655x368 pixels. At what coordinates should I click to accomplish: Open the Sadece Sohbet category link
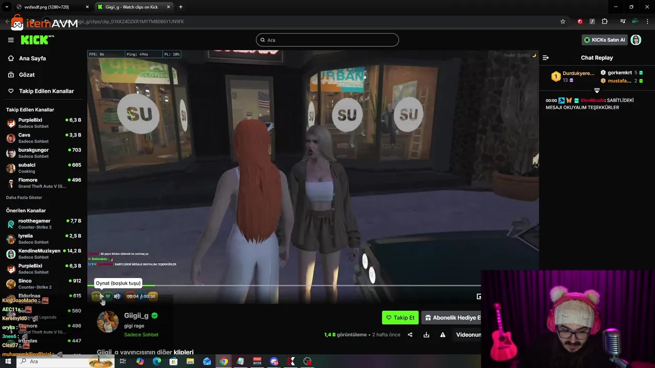(141, 335)
